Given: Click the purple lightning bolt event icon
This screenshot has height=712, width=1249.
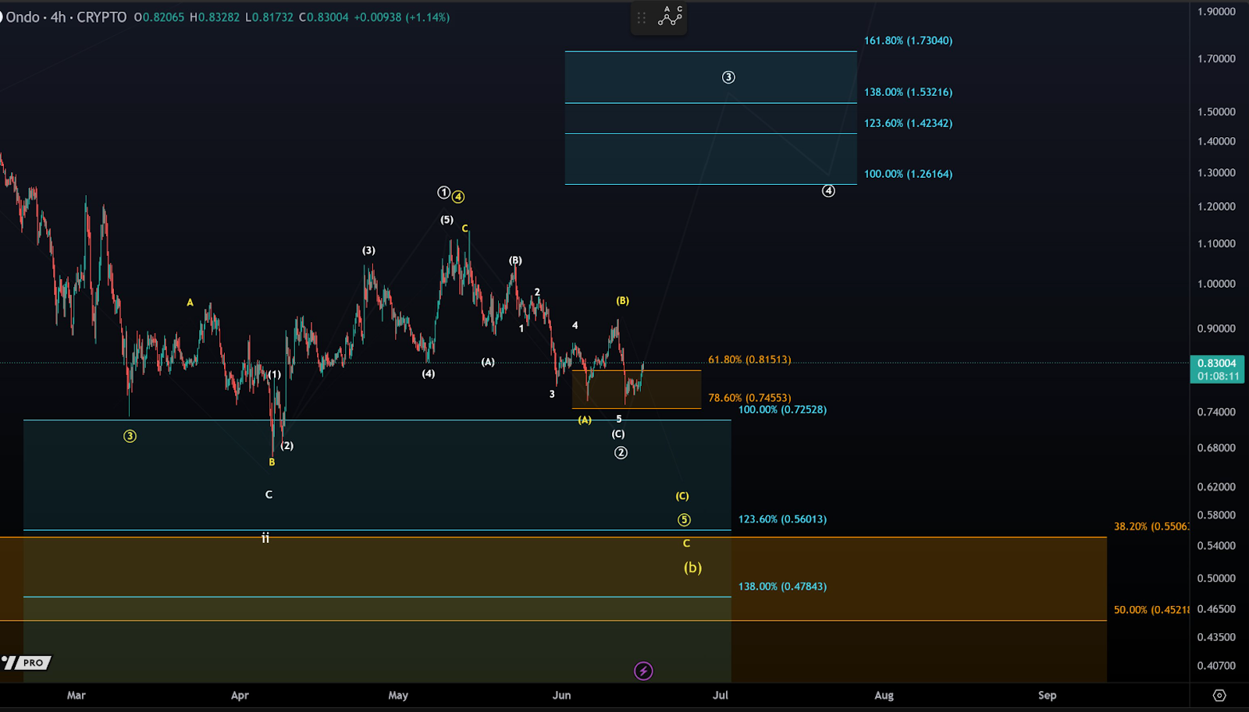Looking at the screenshot, I should point(643,671).
